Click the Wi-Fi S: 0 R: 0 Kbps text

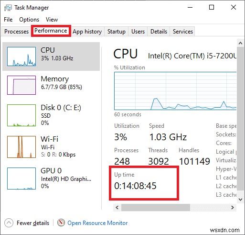[58, 155]
